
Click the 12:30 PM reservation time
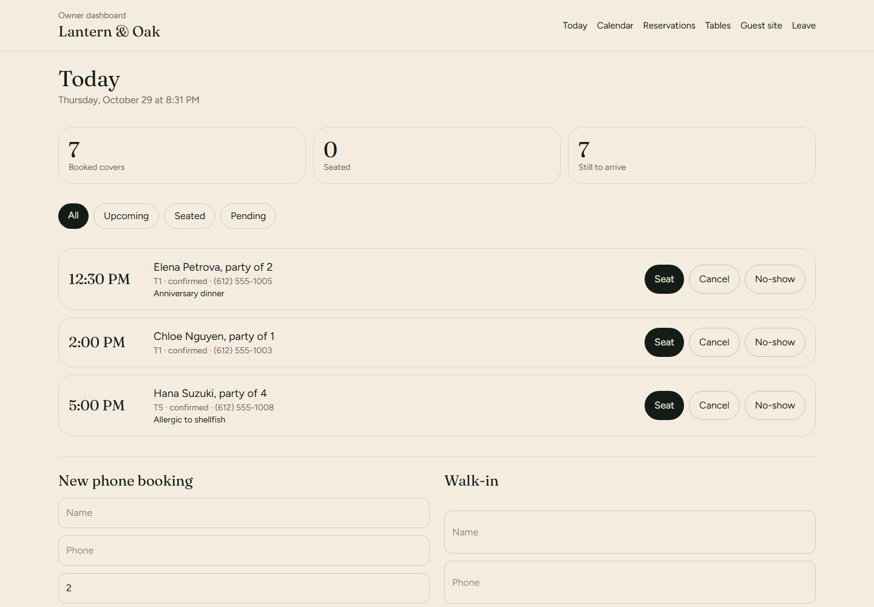(100, 279)
